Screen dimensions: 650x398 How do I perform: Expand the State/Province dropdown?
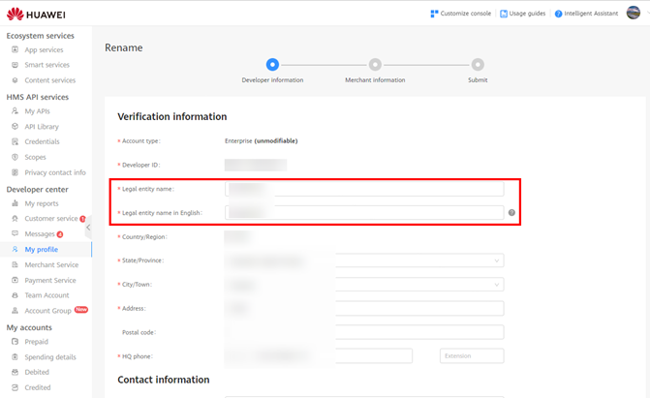click(x=497, y=260)
